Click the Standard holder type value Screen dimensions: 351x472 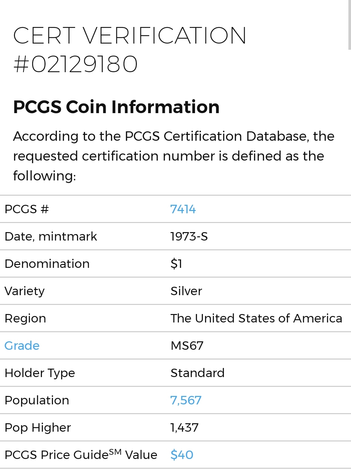(197, 373)
